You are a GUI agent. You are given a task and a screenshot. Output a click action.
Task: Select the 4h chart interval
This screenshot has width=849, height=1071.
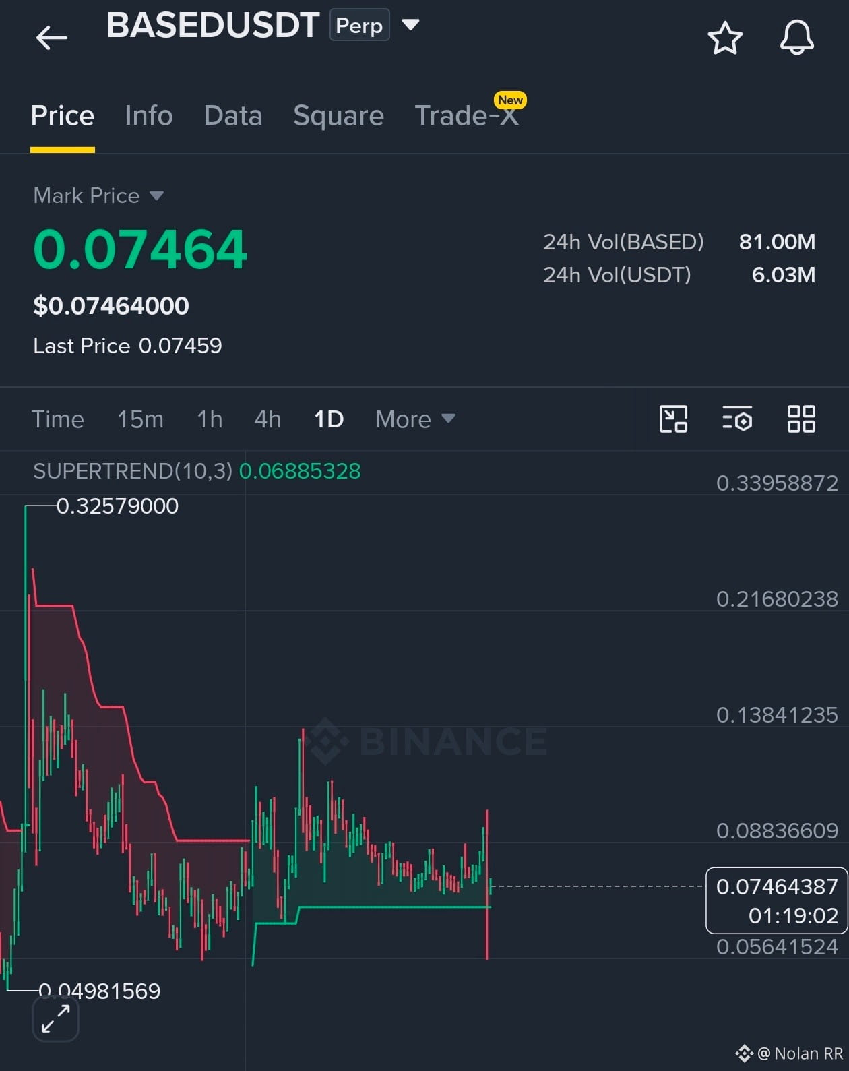pos(268,419)
